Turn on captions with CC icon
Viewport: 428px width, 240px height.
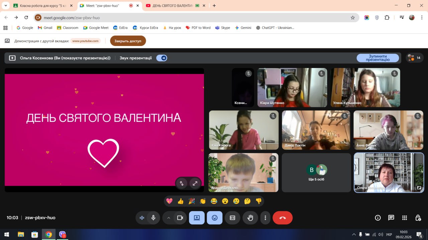(232, 218)
